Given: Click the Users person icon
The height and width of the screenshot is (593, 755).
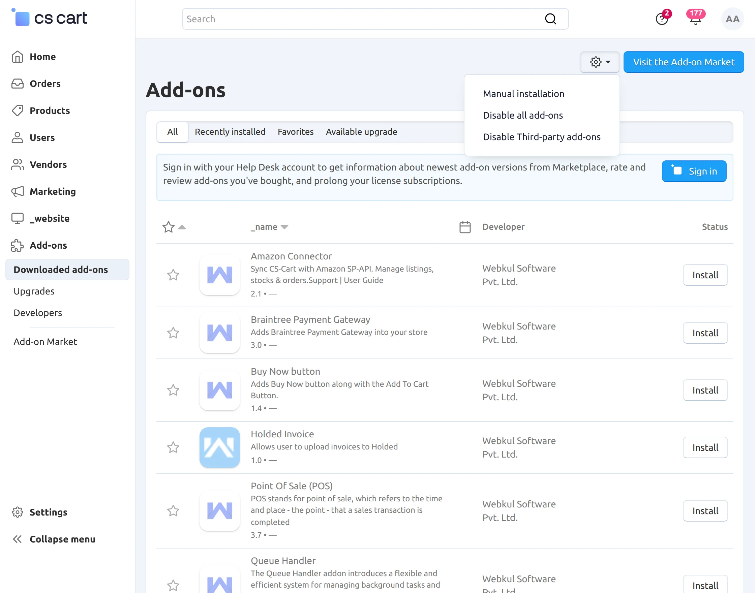Looking at the screenshot, I should point(18,137).
